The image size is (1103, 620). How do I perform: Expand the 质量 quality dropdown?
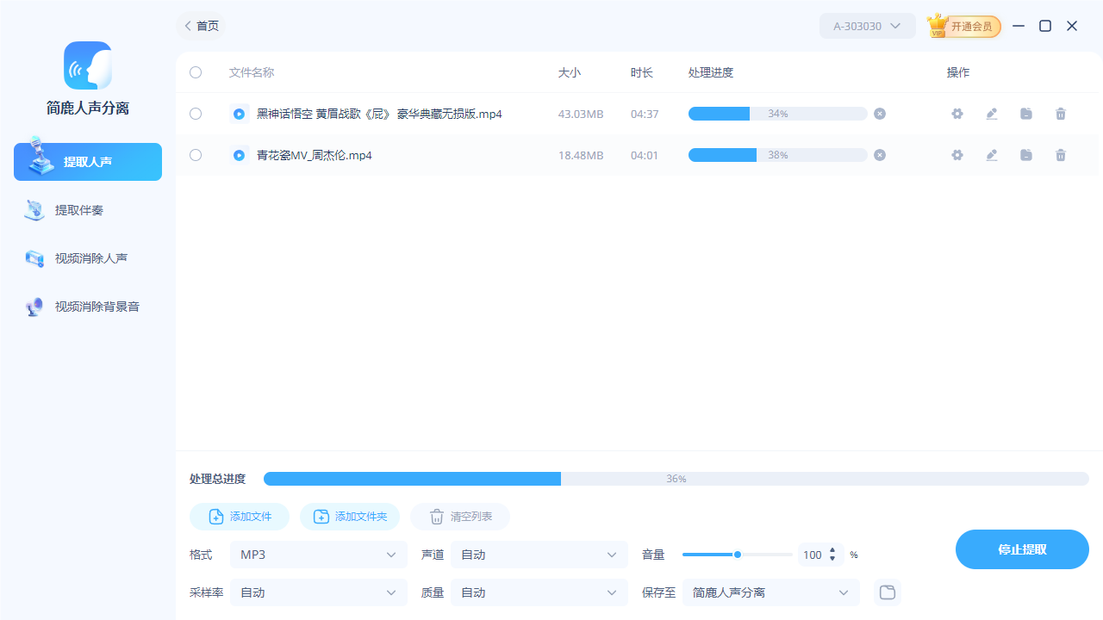[x=539, y=592]
